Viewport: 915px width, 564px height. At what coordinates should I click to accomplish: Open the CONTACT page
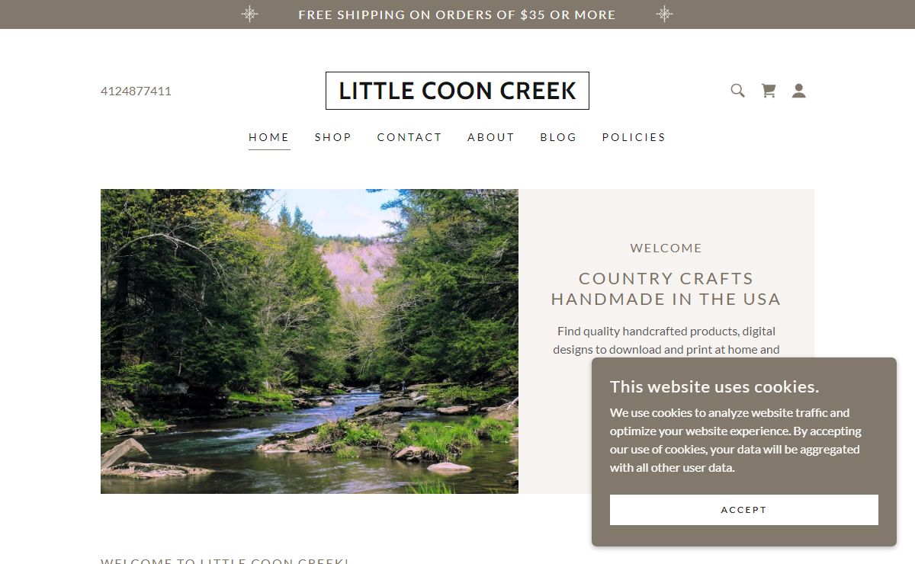coord(409,137)
